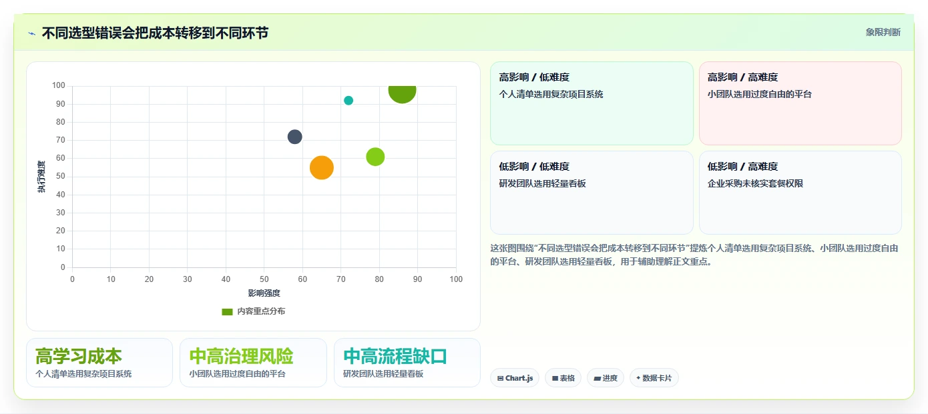Click text 企业采购未核实套餐权限
This screenshot has width=928, height=414.
755,184
